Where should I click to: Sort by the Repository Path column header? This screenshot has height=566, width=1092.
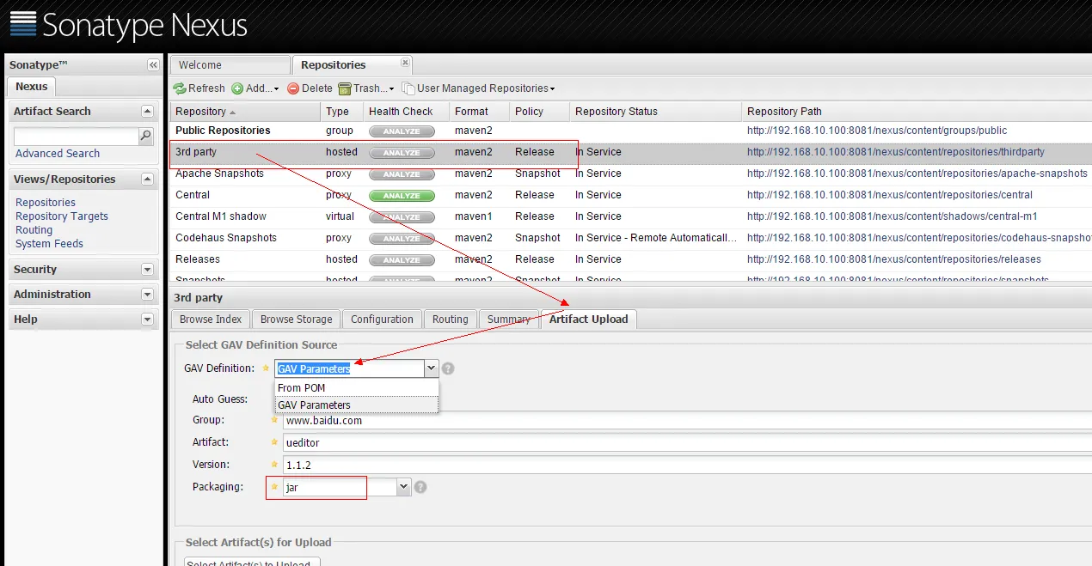click(x=917, y=112)
